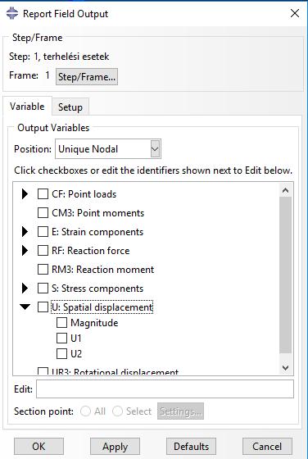Check the CM3: Point moments checkbox

[x=43, y=213]
